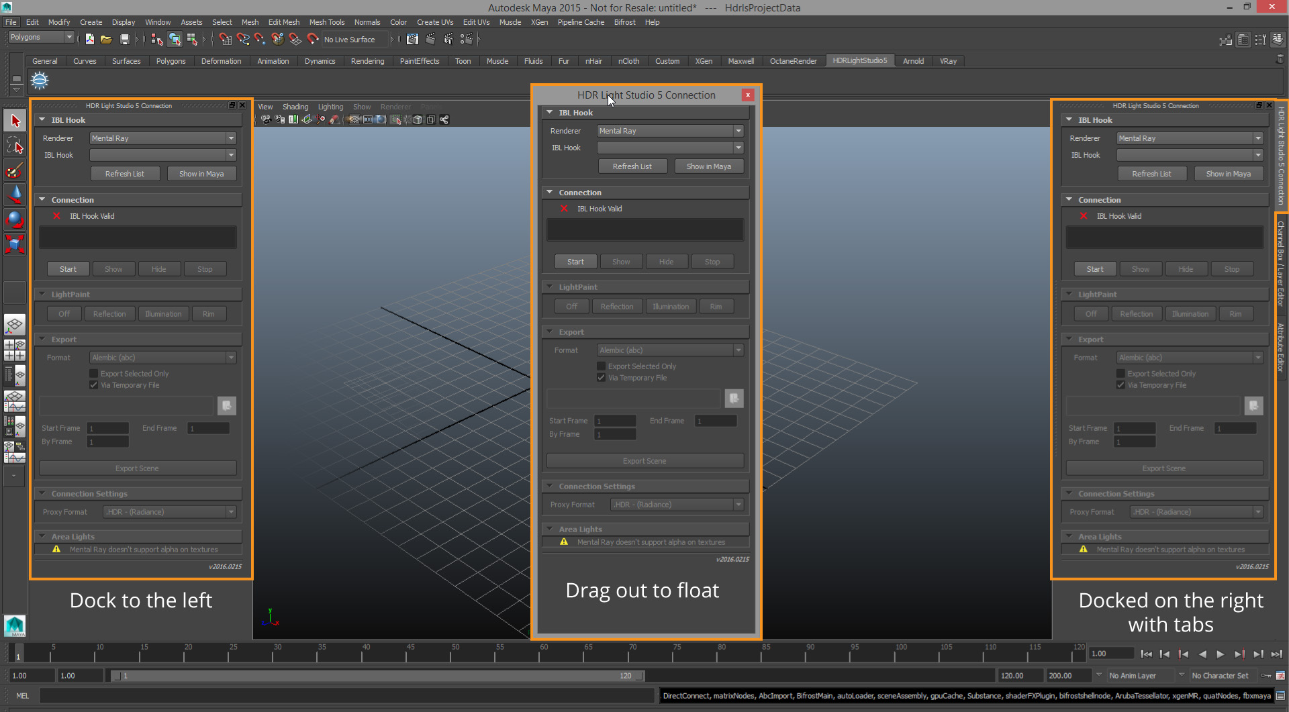Click Start Frame field in left panel
1289x712 pixels.
[107, 428]
